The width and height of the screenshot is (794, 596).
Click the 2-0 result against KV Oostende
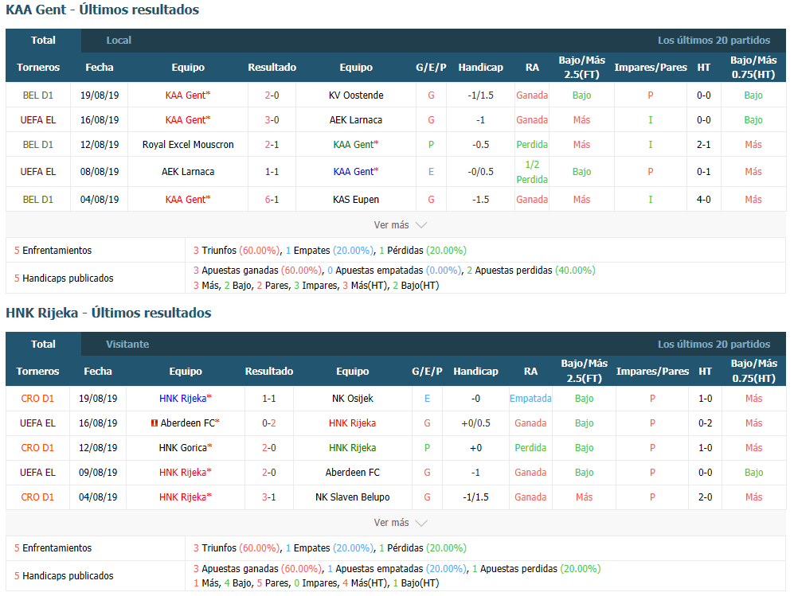pos(272,95)
